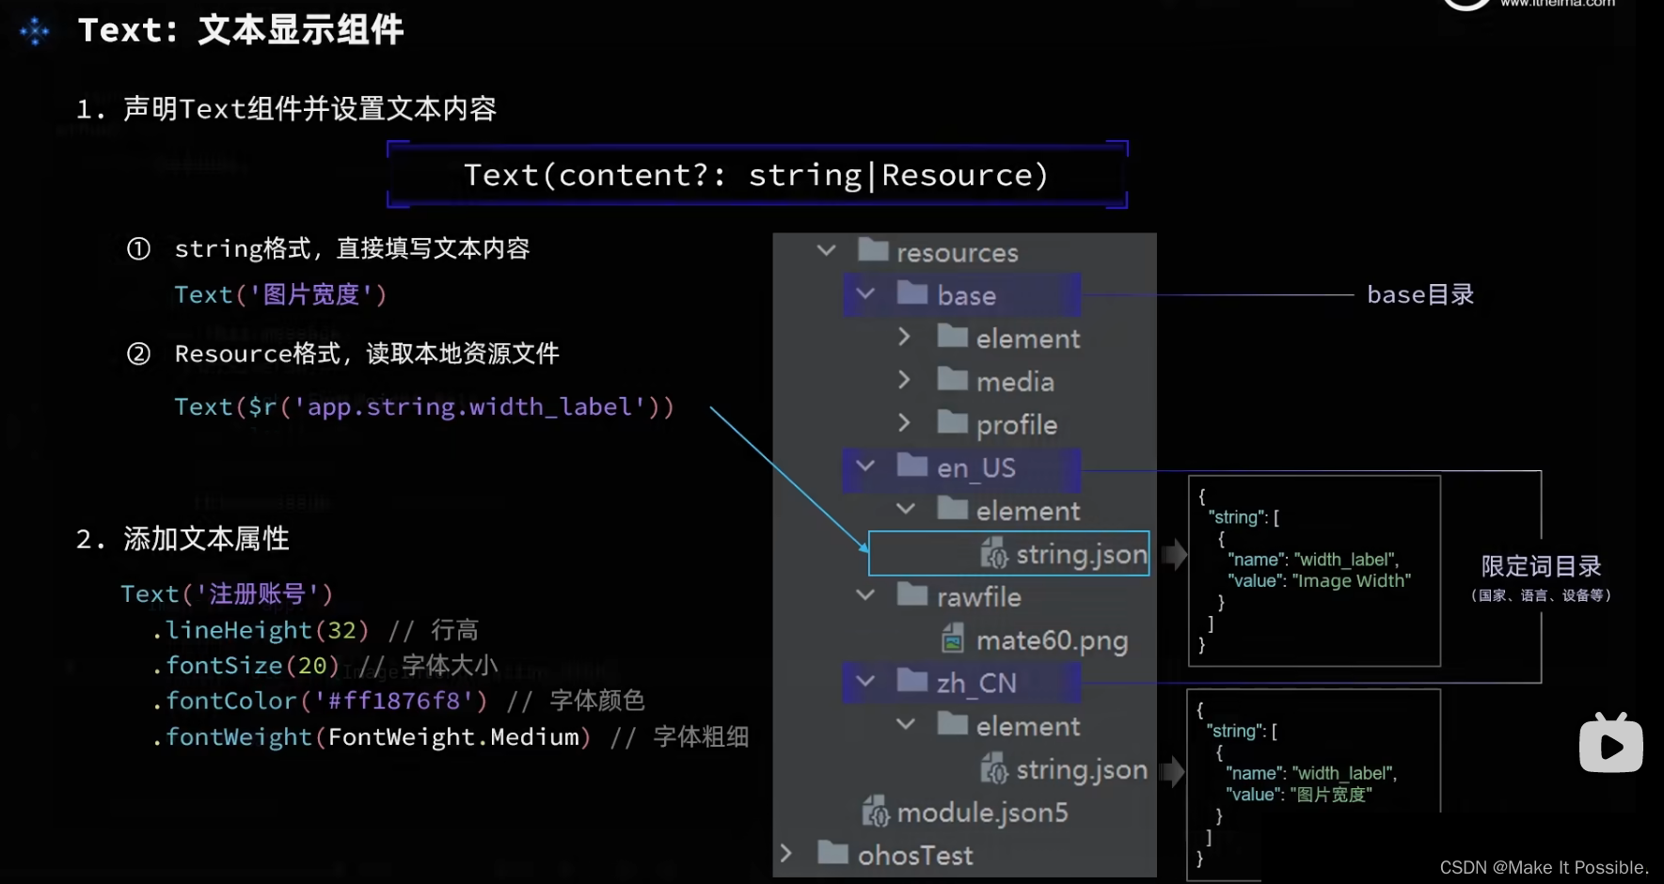1664x884 pixels.
Task: Select the media folder label
Action: click(x=1015, y=381)
